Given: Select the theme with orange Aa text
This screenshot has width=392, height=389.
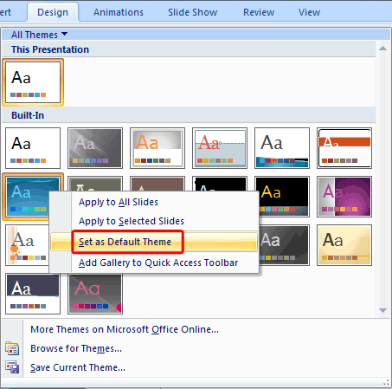Looking at the screenshot, I should pos(157,148).
